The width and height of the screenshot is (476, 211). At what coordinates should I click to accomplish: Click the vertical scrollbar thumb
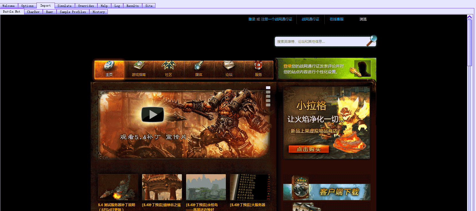point(469,43)
